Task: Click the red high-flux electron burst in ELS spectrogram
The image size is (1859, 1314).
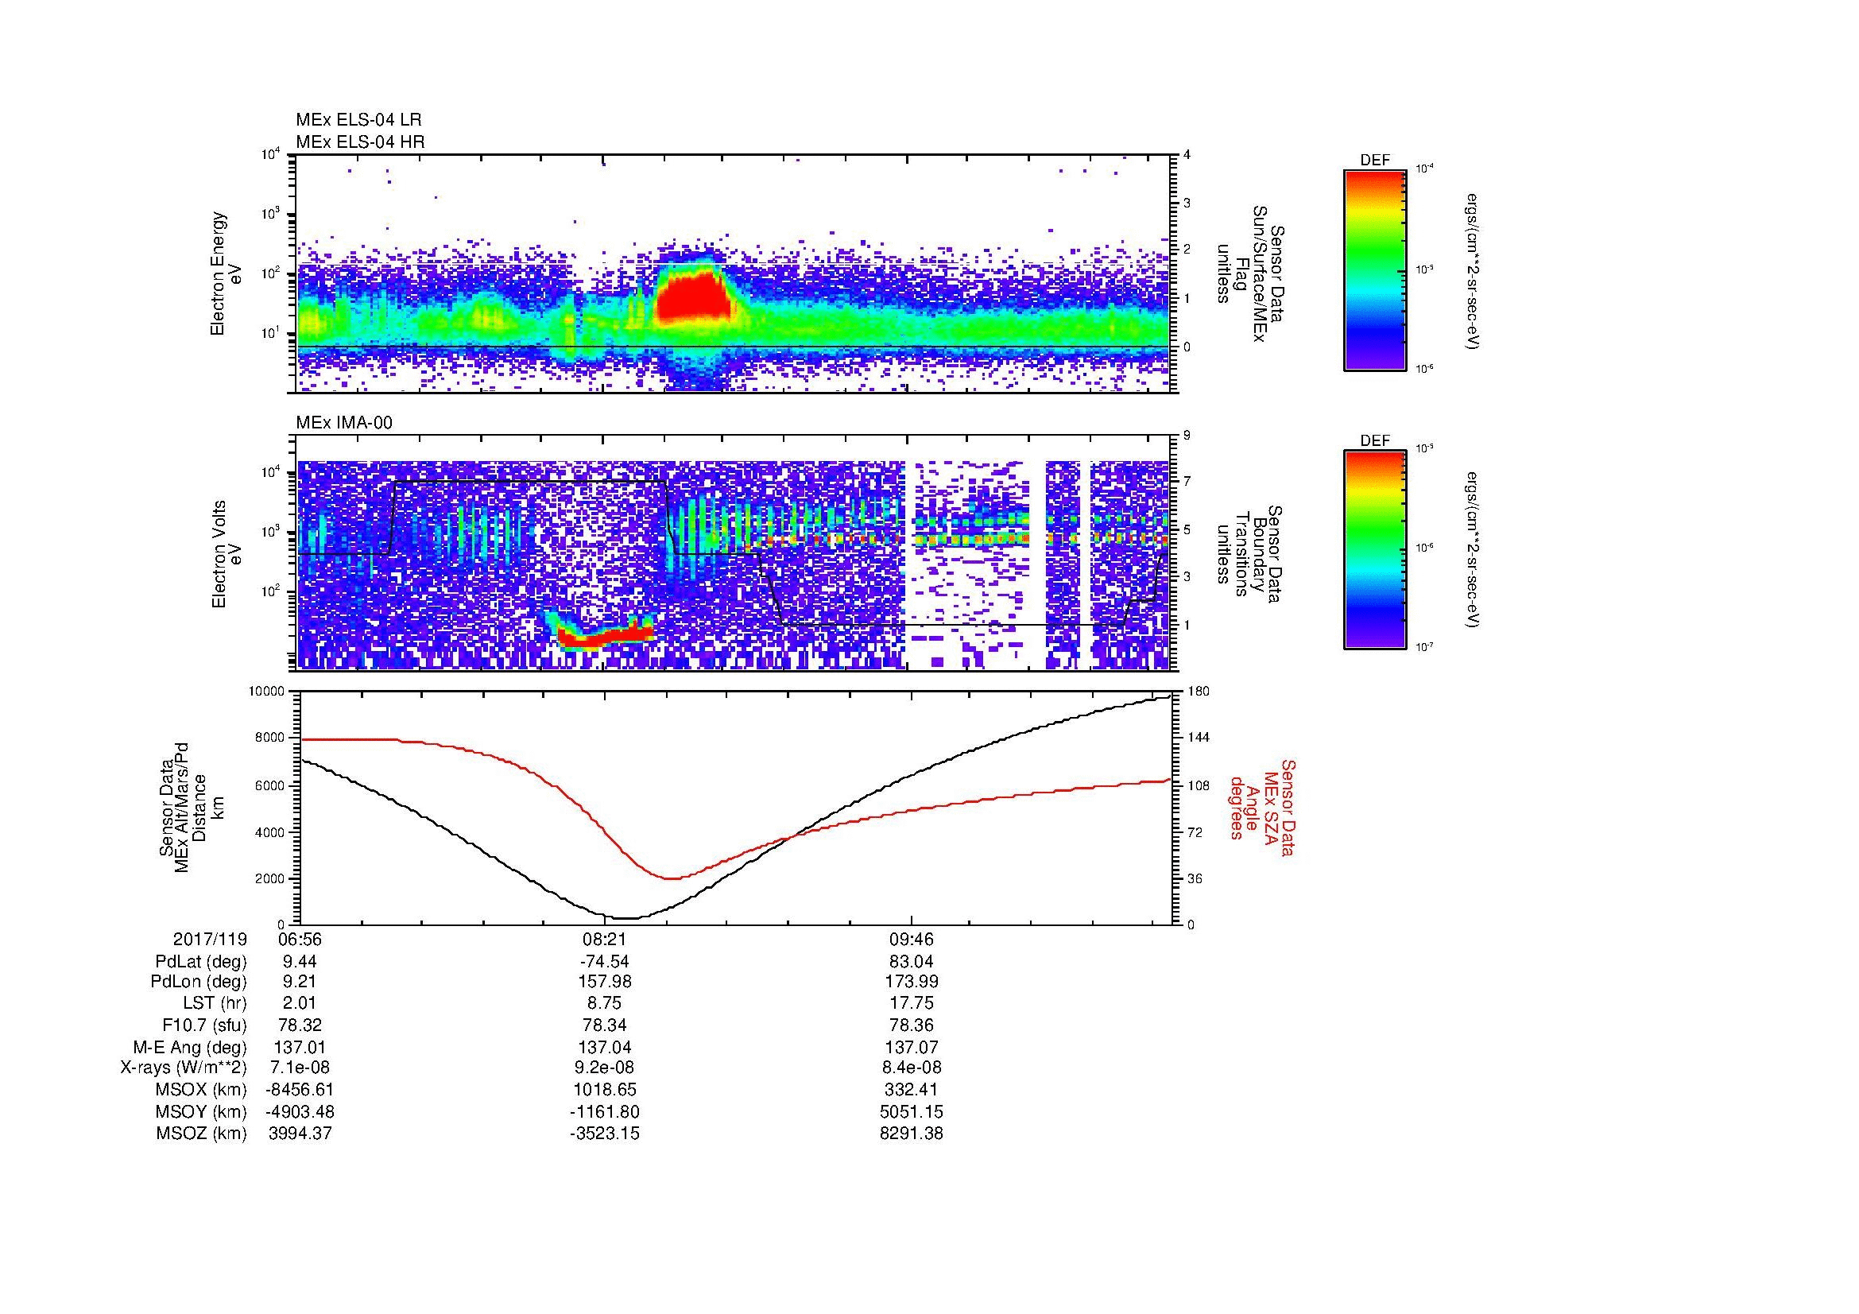Action: pos(693,297)
